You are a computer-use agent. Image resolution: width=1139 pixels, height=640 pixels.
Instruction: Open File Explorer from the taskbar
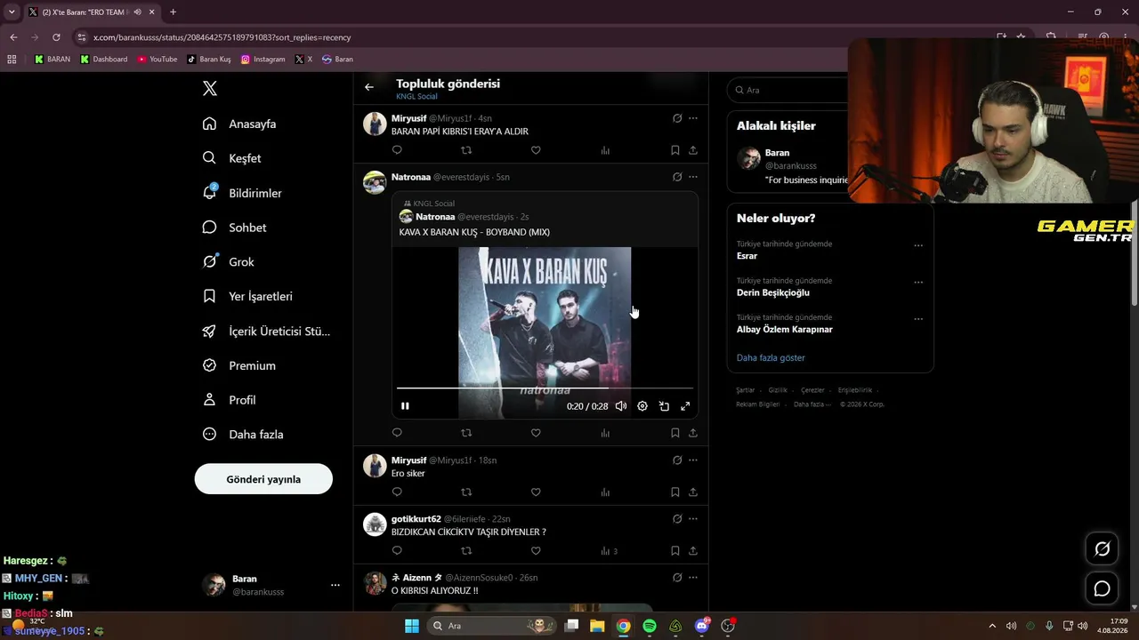click(x=597, y=626)
